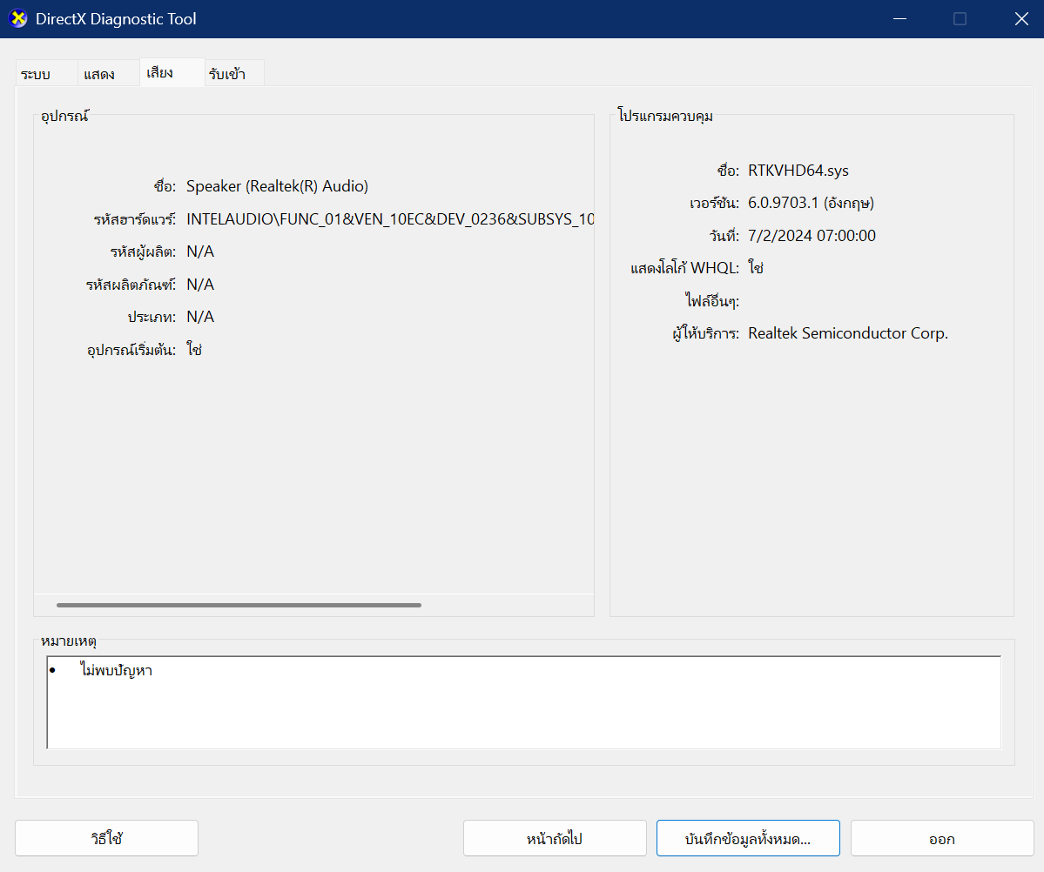Image resolution: width=1044 pixels, height=872 pixels.
Task: Open the แสดง tab
Action: 99,75
